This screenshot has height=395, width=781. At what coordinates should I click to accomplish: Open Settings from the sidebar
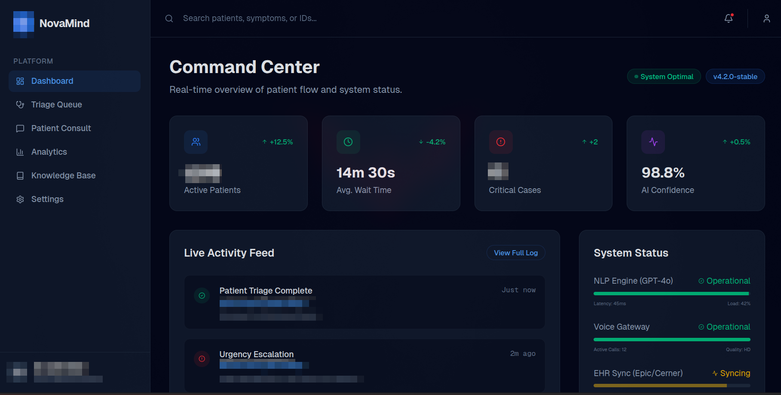pyautogui.click(x=74, y=199)
